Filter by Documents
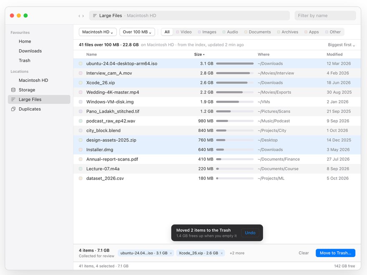 click(257, 32)
